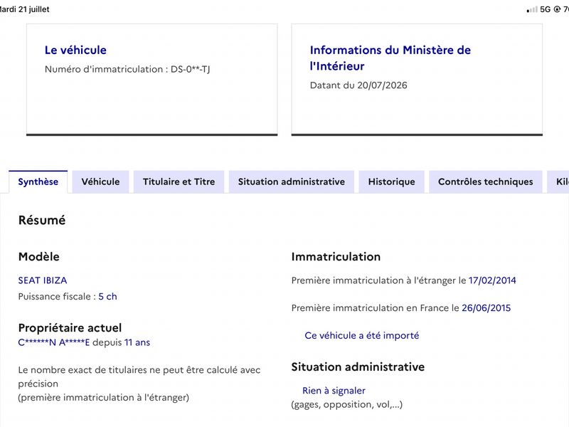
Task: Click the (gages, opposition, vol,...) note
Action: 346,404
